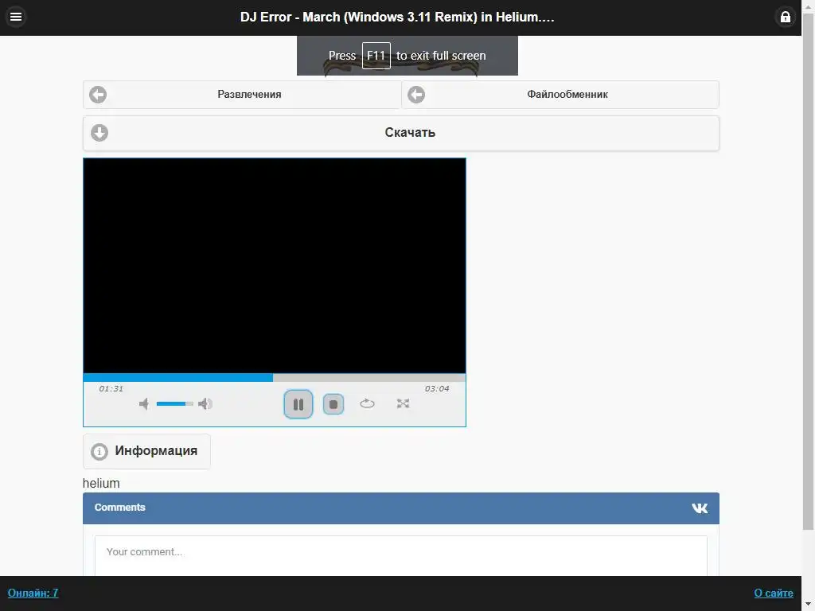
Task: Click the 03:04 total duration text
Action: coord(437,388)
